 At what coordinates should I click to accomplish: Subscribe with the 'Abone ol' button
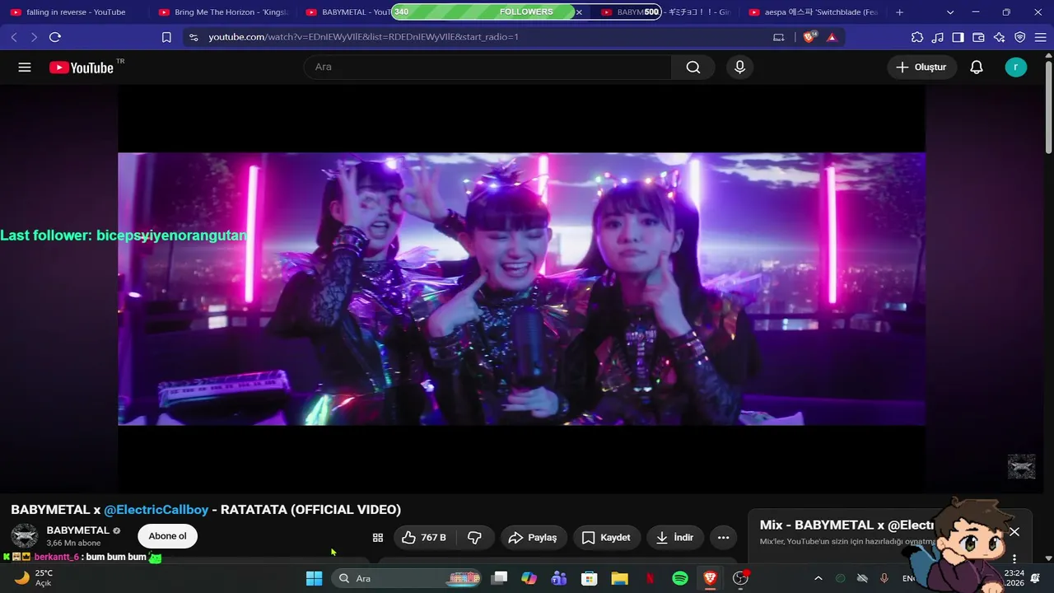(x=167, y=536)
